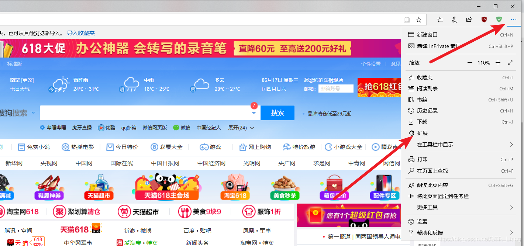
Task: Open the 微信网页版 quick link
Action: click(x=155, y=128)
